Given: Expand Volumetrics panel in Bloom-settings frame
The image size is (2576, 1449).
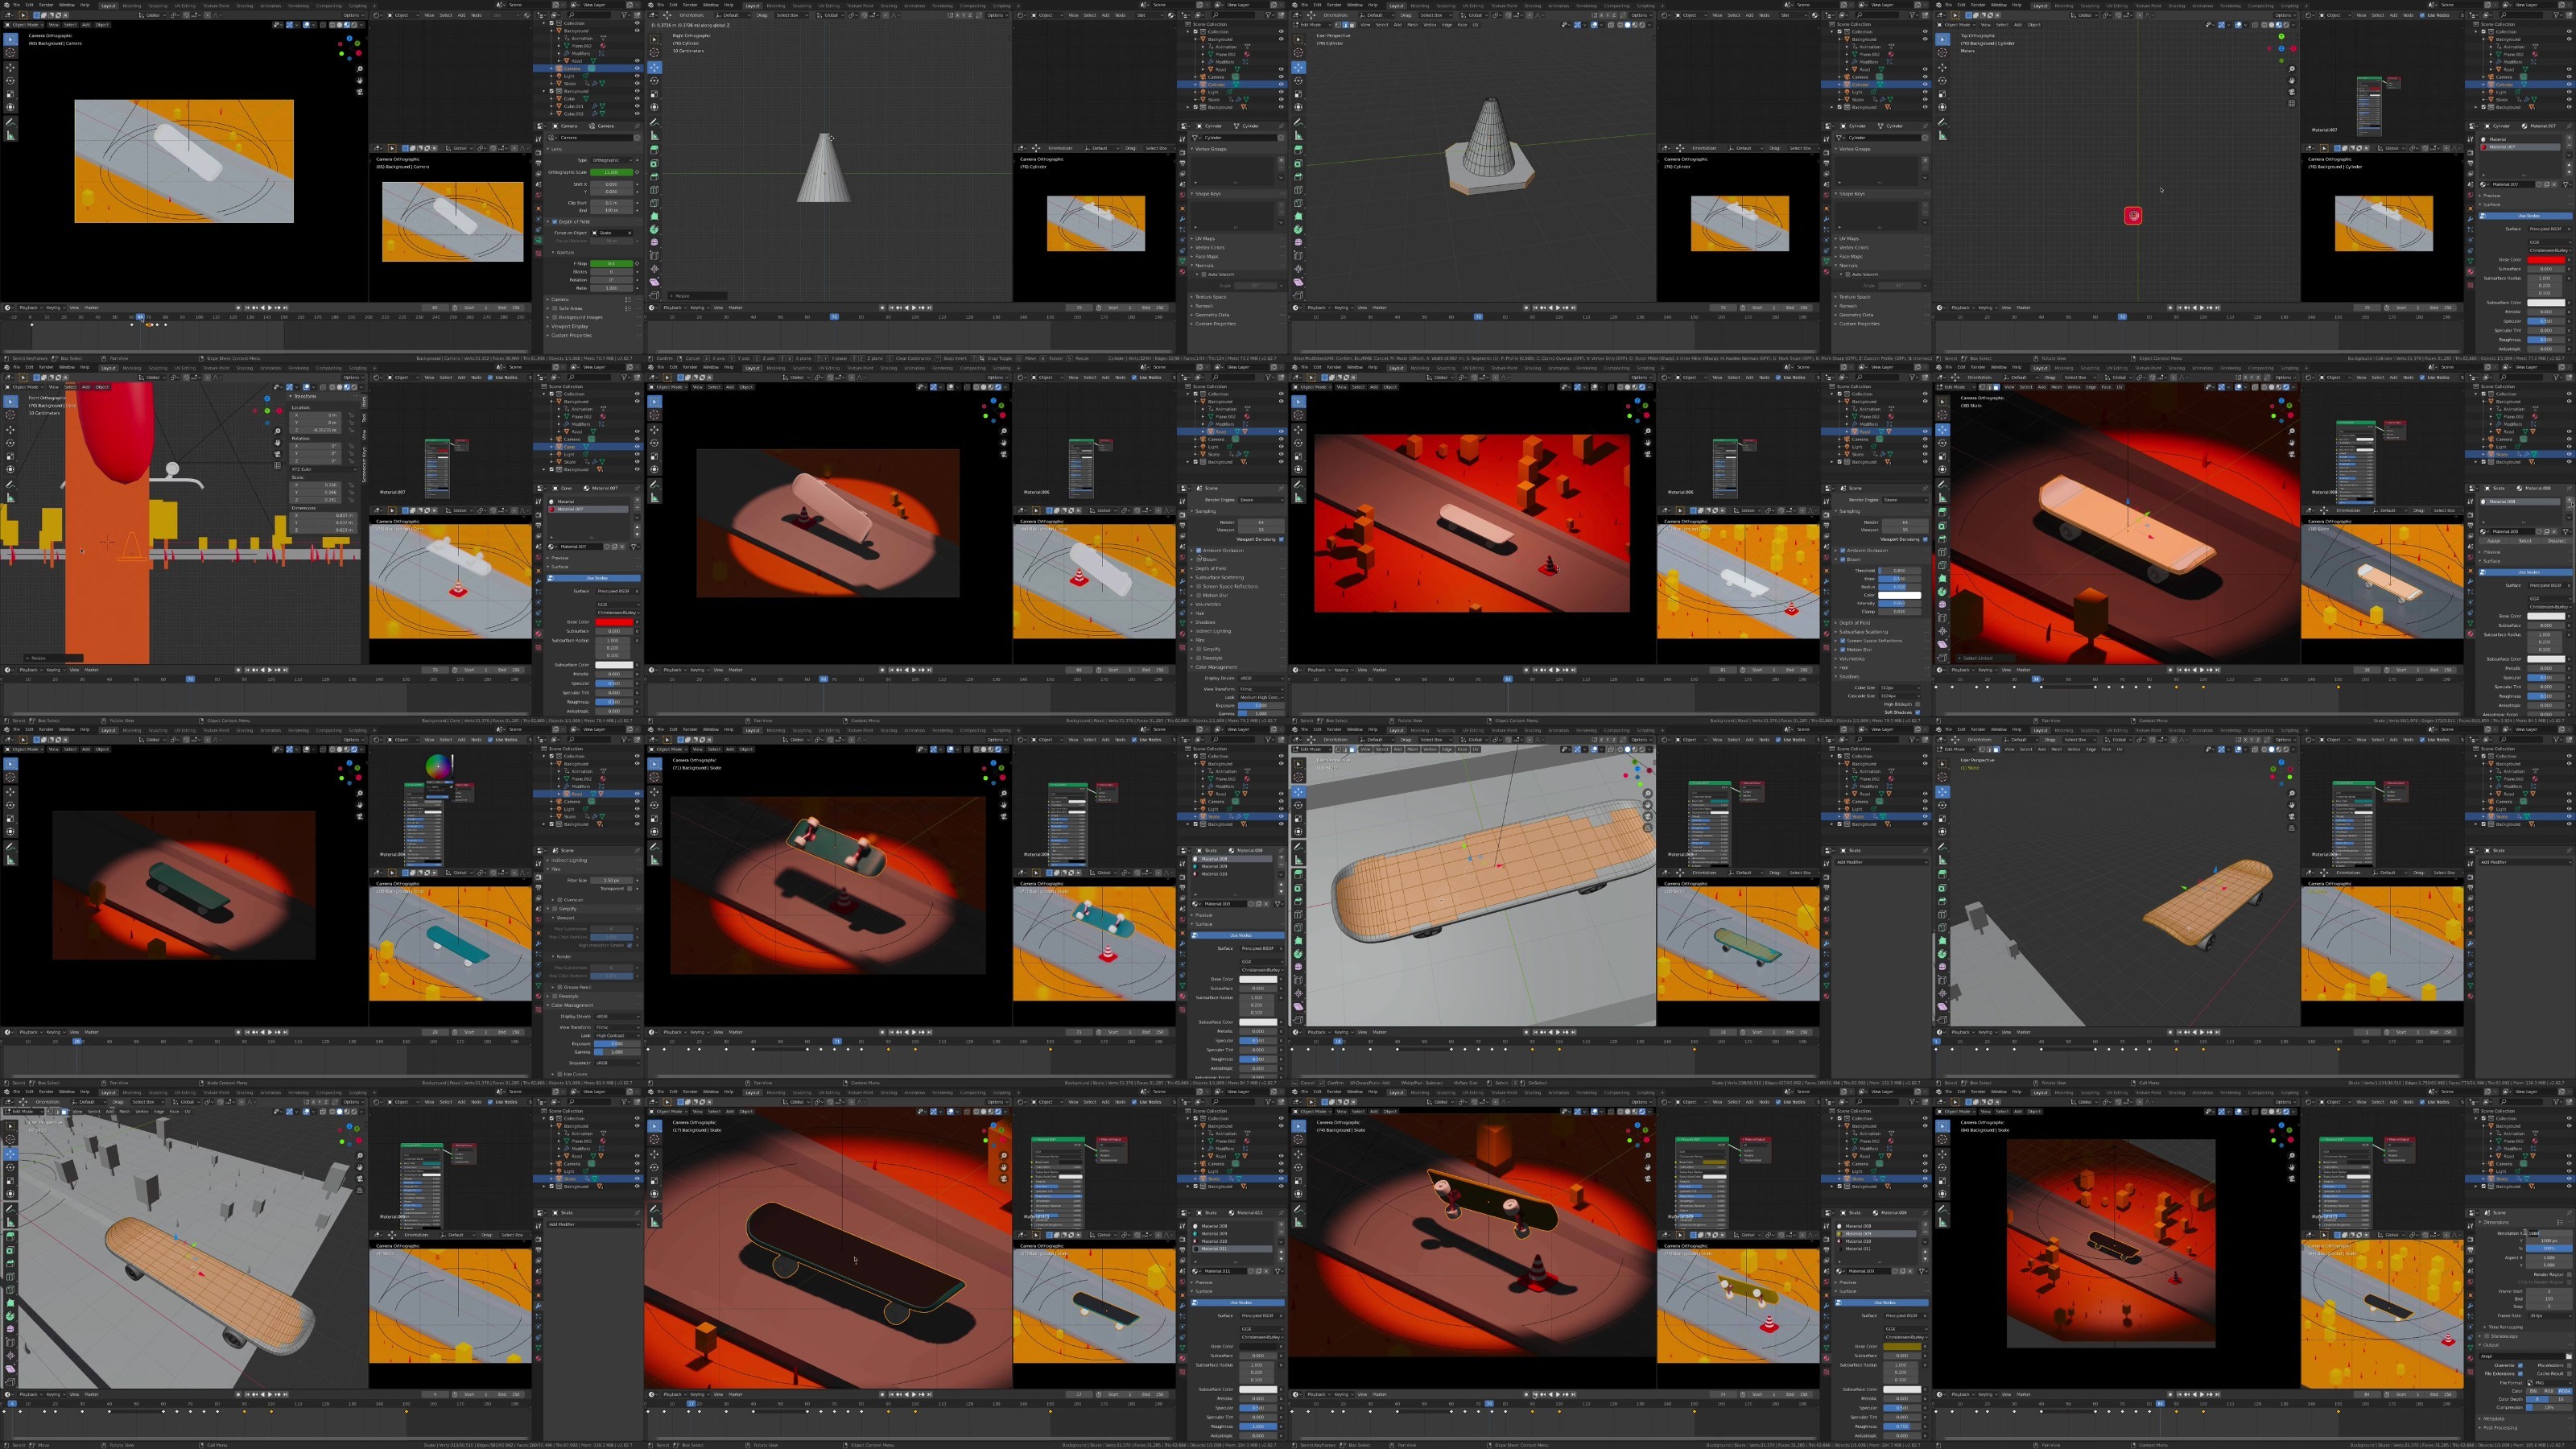Looking at the screenshot, I should (x=1852, y=659).
